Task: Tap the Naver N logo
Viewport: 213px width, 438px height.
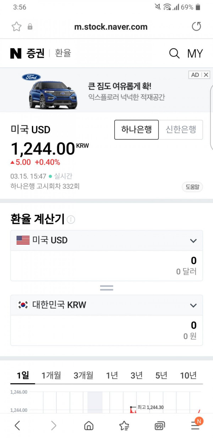Action: (16, 53)
